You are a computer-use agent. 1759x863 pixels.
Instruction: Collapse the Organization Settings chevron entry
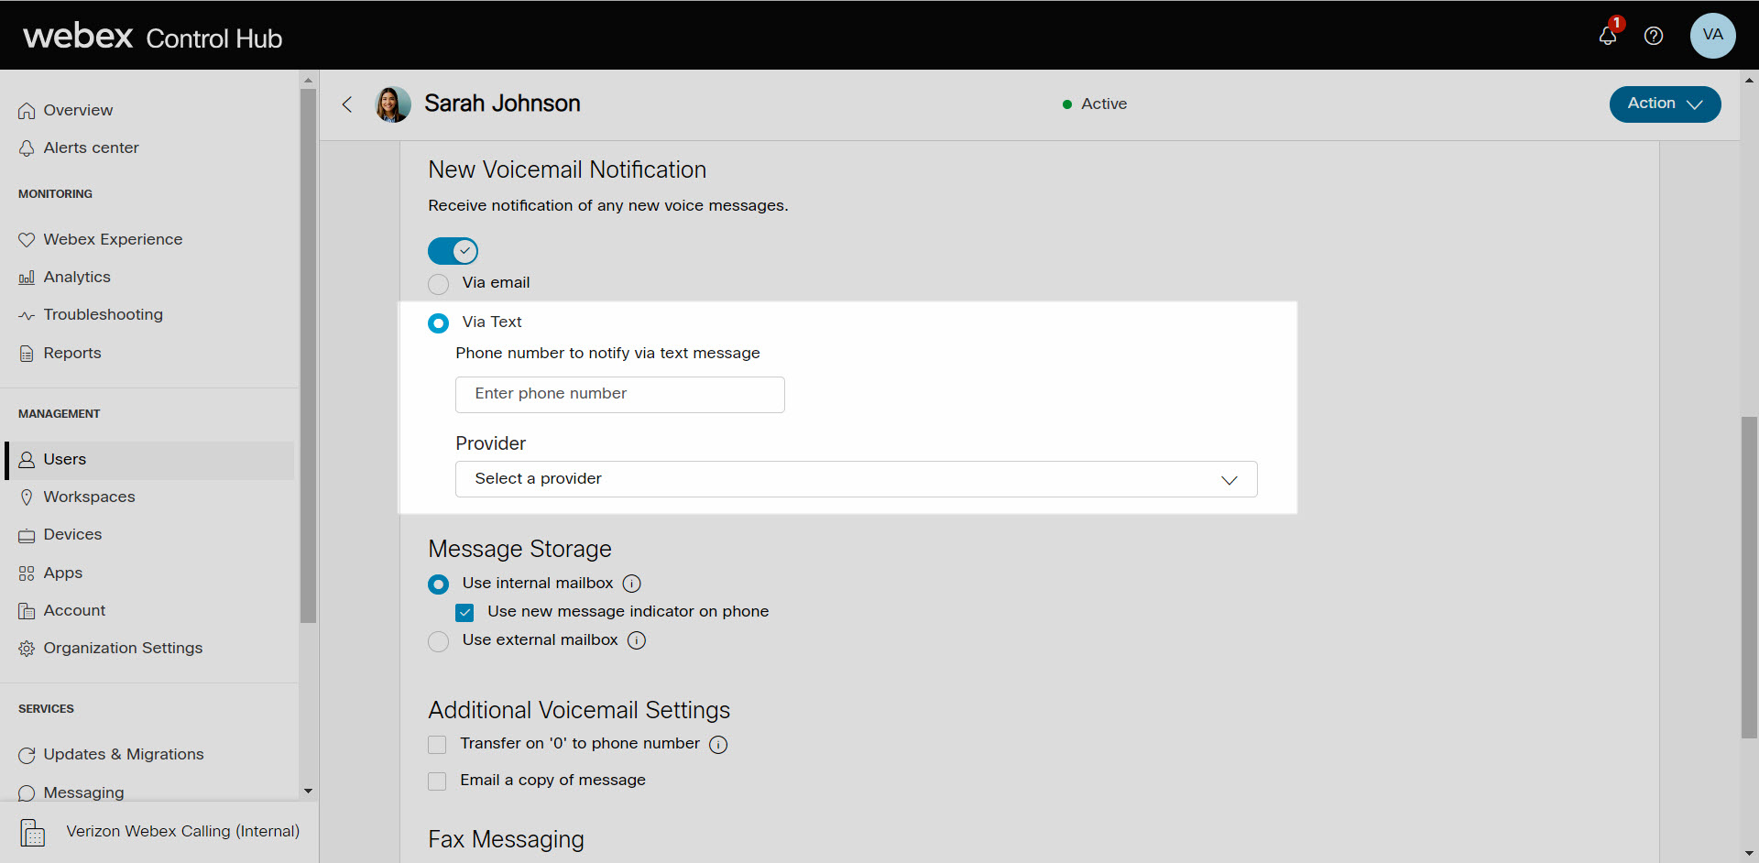point(123,648)
